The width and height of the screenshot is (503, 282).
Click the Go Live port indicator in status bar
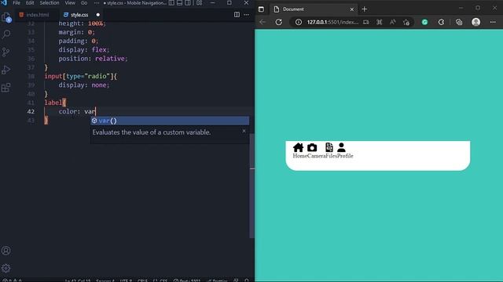(x=187, y=280)
